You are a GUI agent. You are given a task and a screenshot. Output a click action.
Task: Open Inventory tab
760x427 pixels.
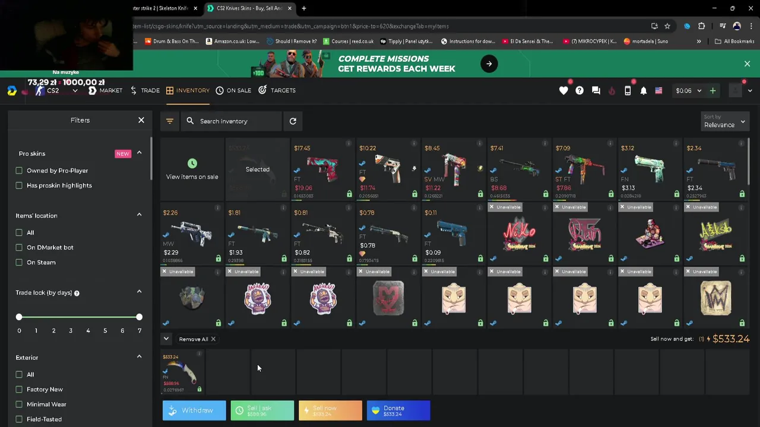[188, 91]
